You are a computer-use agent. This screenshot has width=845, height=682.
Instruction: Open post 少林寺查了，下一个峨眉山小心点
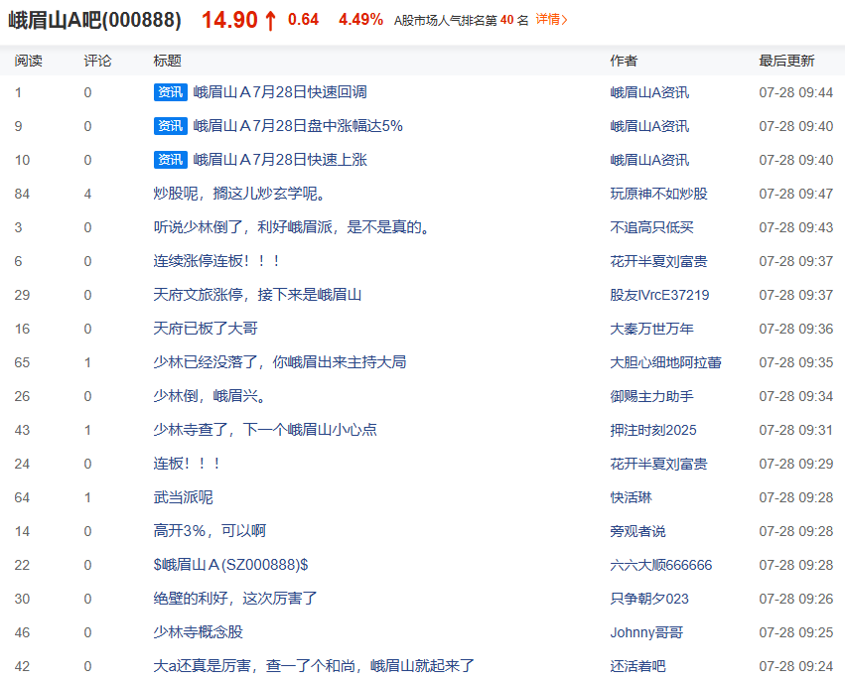pyautogui.click(x=265, y=430)
